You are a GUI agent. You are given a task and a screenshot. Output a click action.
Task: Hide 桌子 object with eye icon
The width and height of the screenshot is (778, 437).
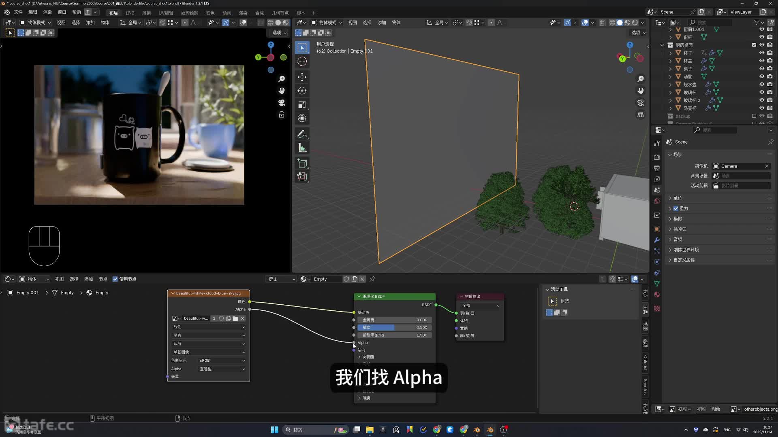click(x=761, y=69)
